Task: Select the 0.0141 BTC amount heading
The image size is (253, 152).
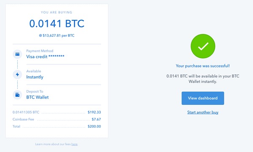Action: 57,24
